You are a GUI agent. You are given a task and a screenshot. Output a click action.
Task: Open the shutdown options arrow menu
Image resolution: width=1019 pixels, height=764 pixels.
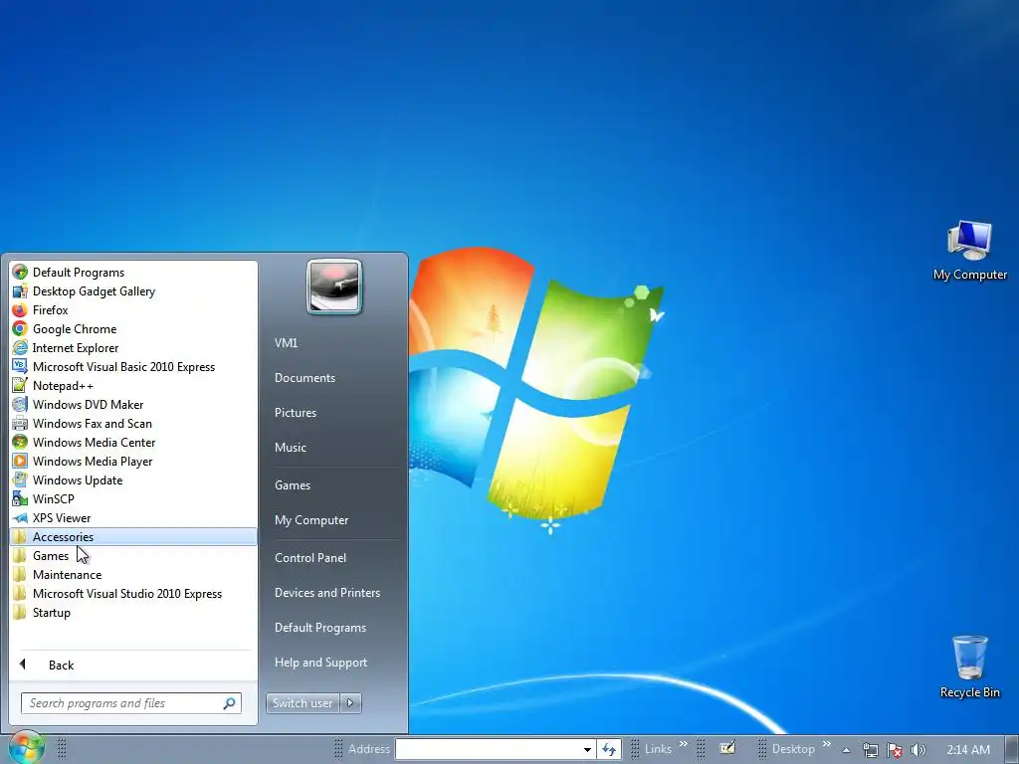(351, 703)
